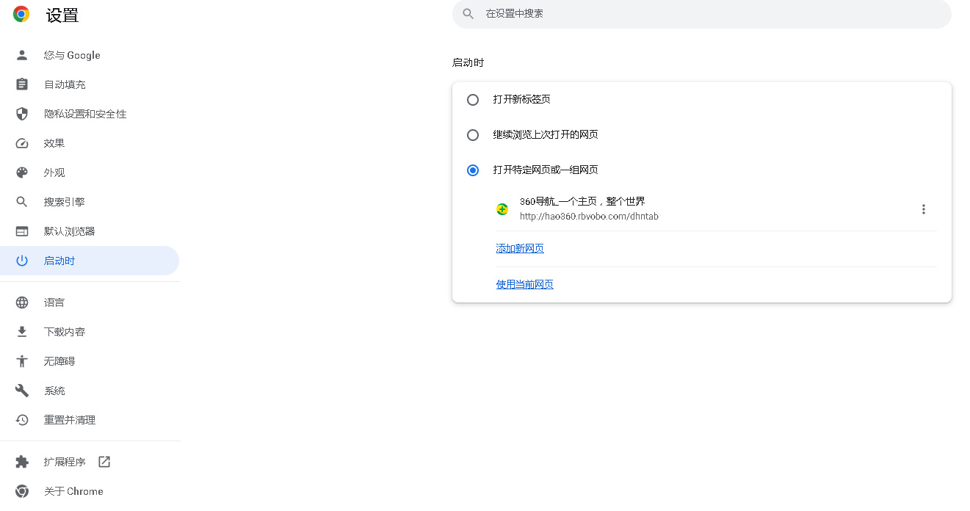
Task: Click the magnifier icon for 搜索引擎
Action: (22, 202)
